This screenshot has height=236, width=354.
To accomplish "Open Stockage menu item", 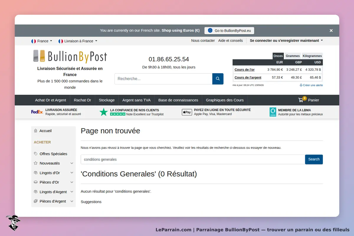I will (x=106, y=100).
